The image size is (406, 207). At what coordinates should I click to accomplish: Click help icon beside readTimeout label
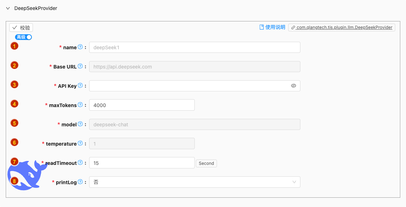pos(80,163)
